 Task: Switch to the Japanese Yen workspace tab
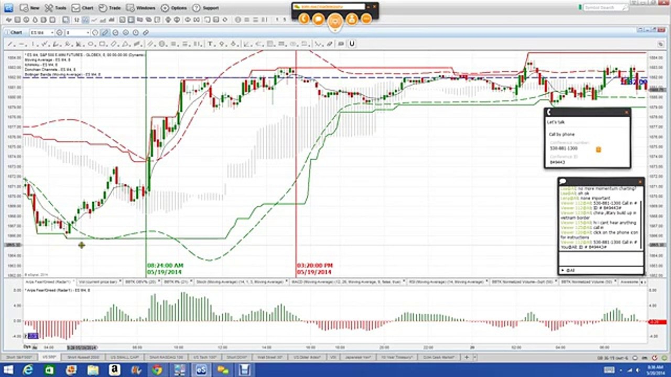[x=358, y=357]
